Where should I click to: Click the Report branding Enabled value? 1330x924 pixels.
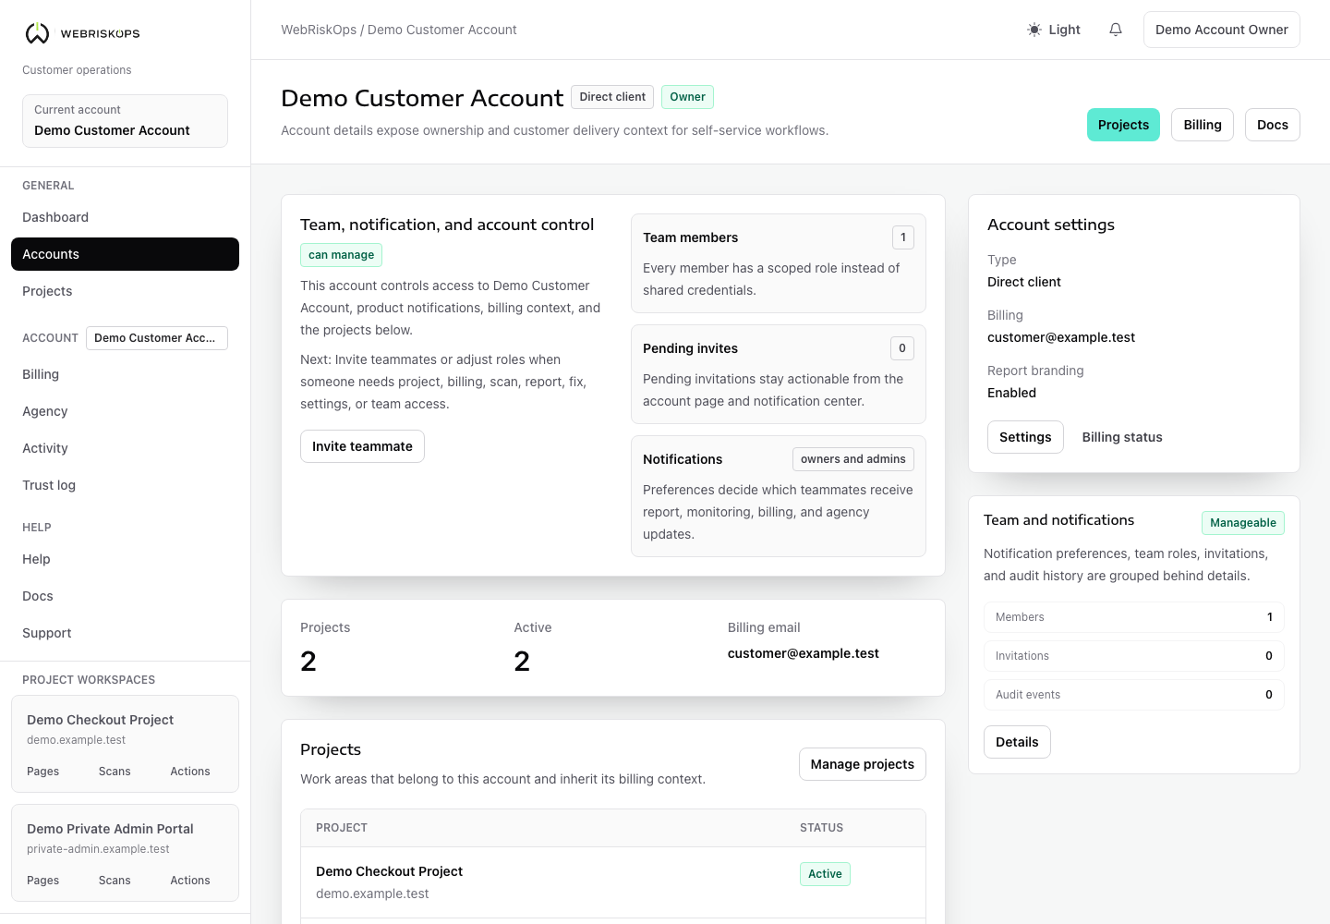(x=1011, y=393)
